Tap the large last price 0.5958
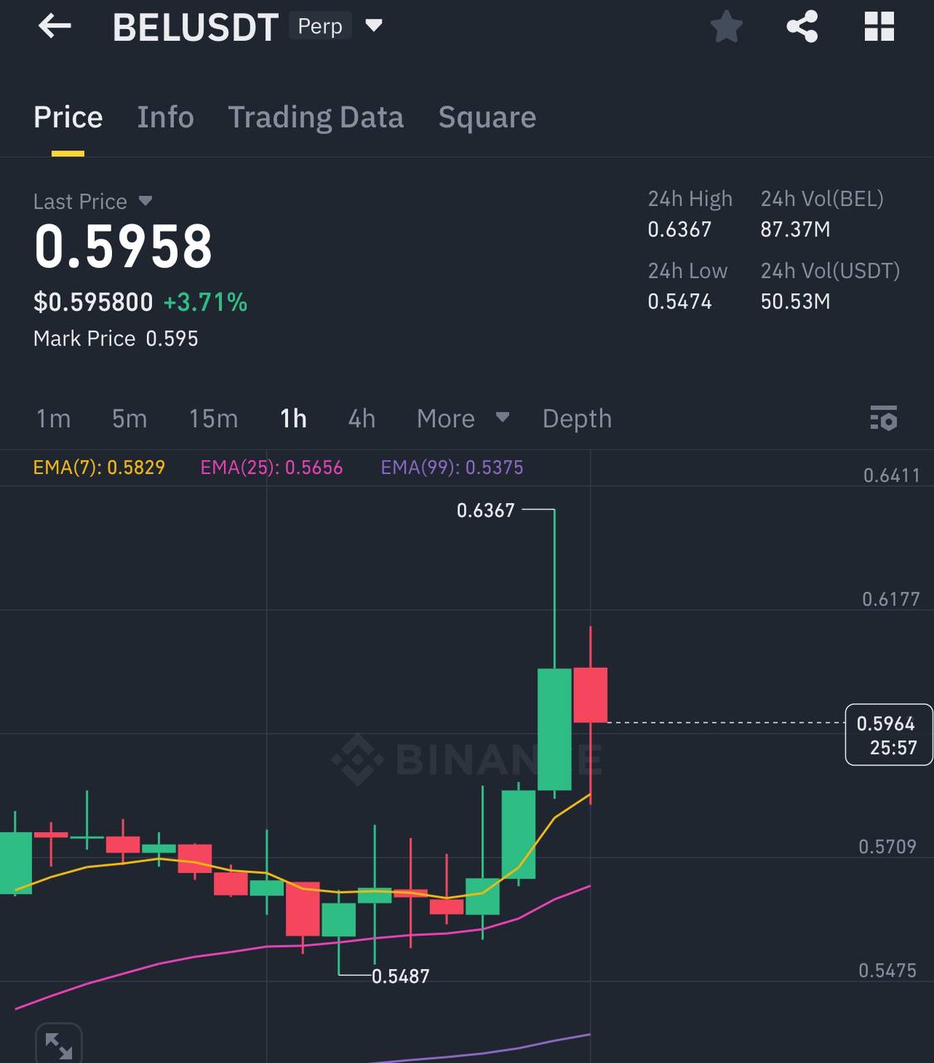 pyautogui.click(x=123, y=247)
